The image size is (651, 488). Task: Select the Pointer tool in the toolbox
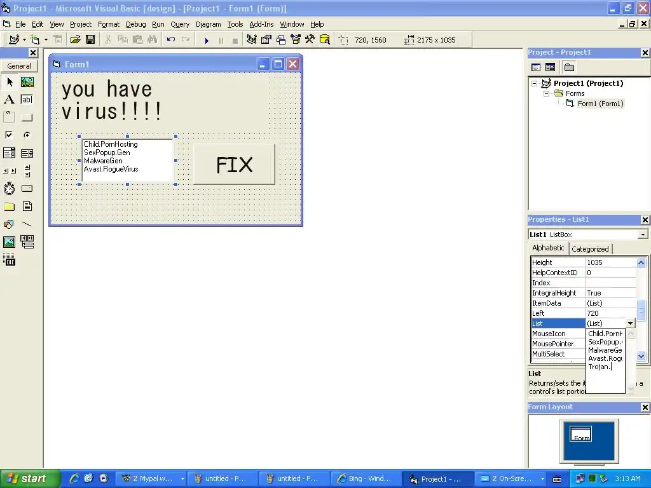pyautogui.click(x=9, y=82)
